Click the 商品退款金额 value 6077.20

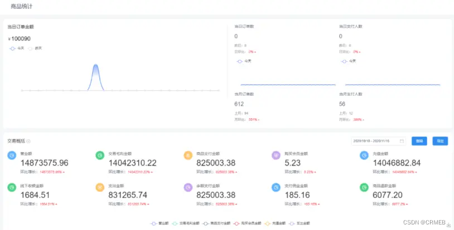[x=388, y=195]
